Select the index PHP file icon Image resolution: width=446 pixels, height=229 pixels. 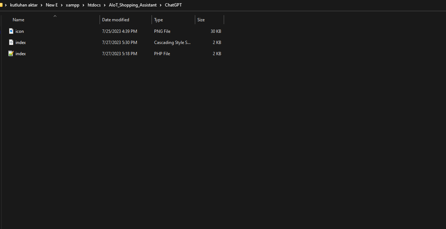coord(11,53)
